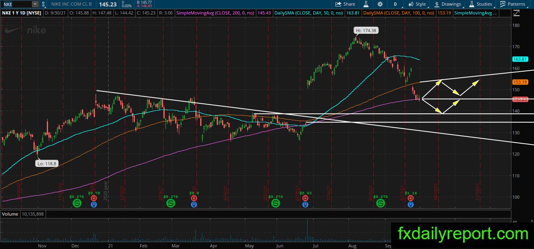
Task: Open the Style menu
Action: pyautogui.click(x=417, y=4)
